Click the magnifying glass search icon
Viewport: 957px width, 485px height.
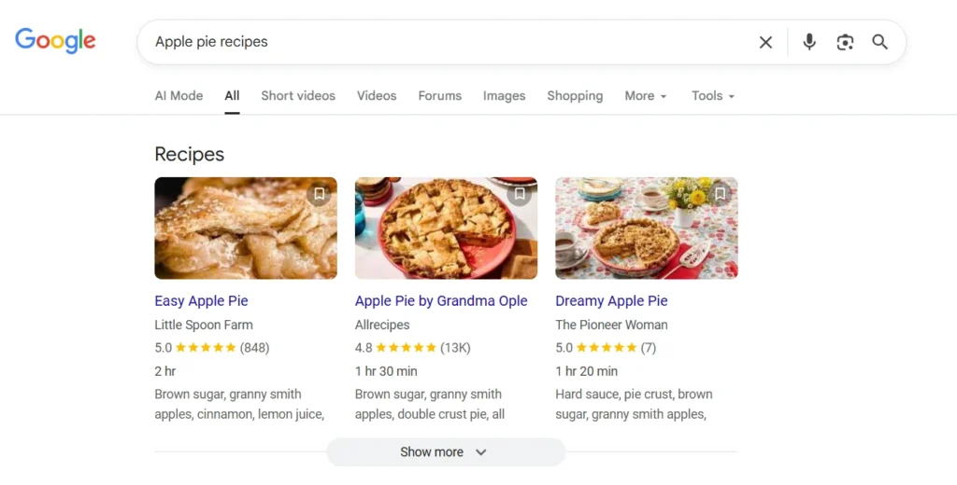pos(880,42)
